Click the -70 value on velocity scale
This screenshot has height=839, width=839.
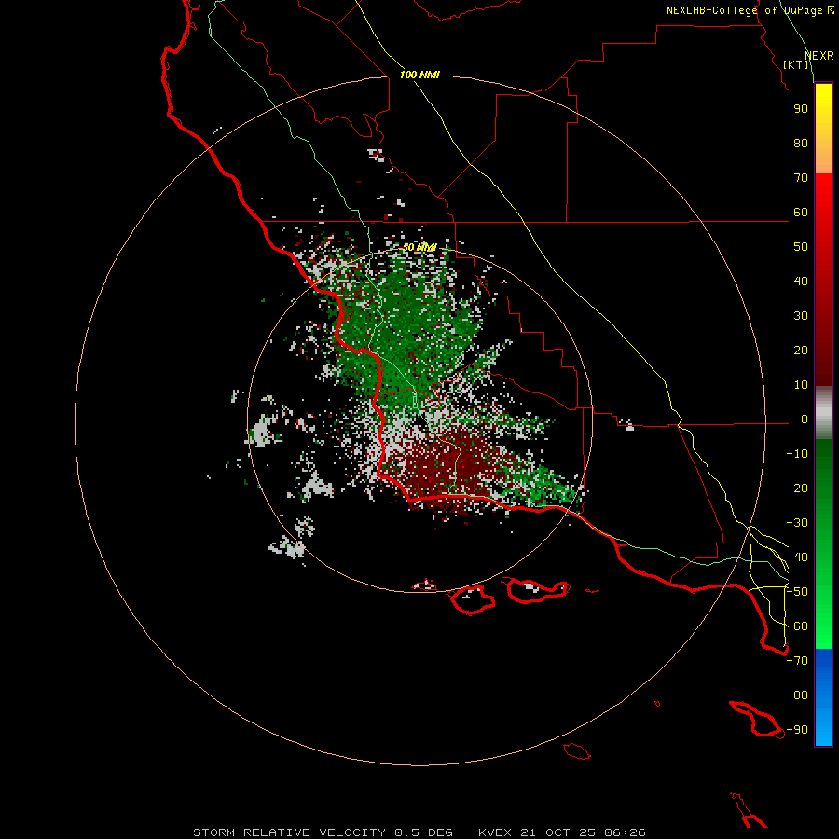797,661
